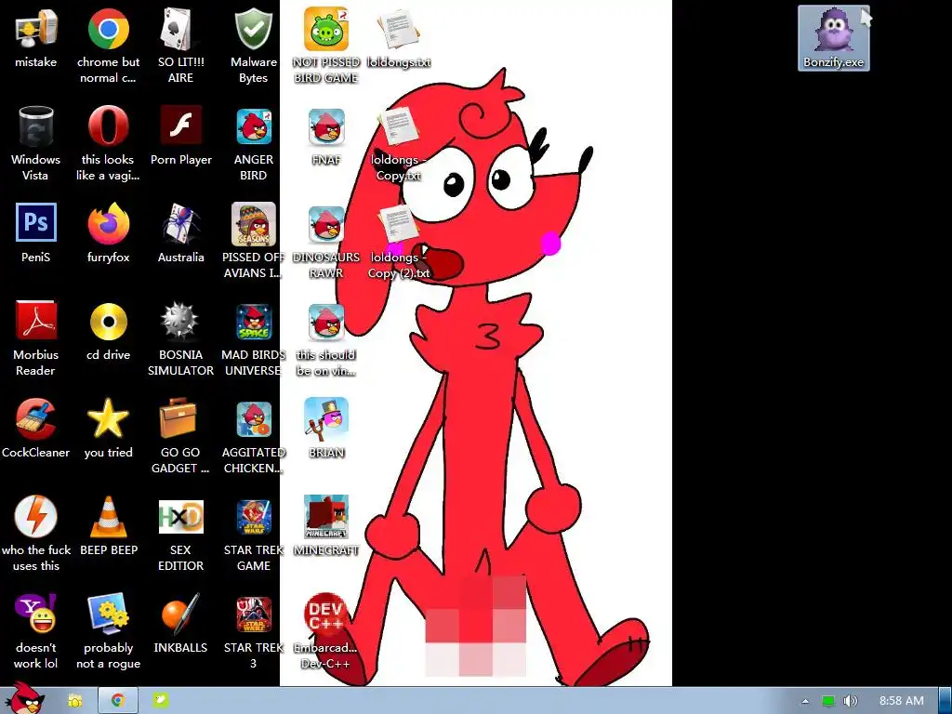This screenshot has height=714, width=952.
Task: Select the Recycle Bin labeled 'Windows Vista'
Action: point(35,143)
